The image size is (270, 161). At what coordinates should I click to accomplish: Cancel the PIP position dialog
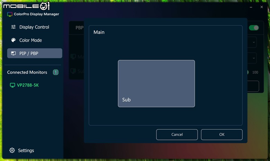[x=177, y=134]
